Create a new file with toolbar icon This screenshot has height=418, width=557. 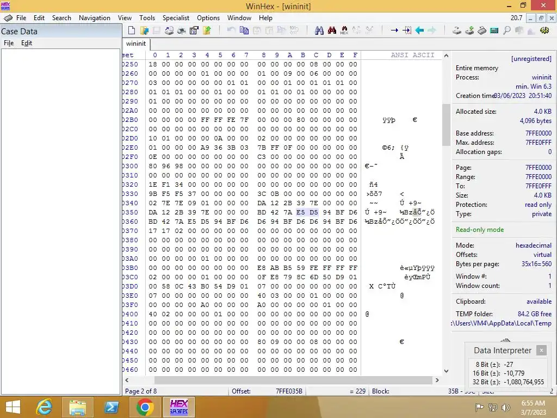[x=132, y=30]
